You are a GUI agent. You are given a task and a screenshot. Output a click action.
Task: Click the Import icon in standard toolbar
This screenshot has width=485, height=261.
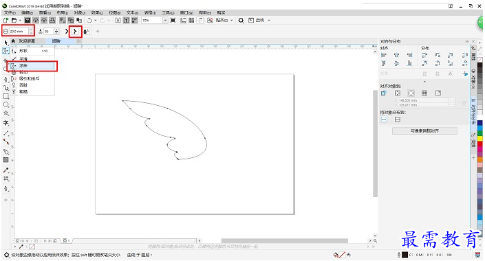click(x=118, y=21)
